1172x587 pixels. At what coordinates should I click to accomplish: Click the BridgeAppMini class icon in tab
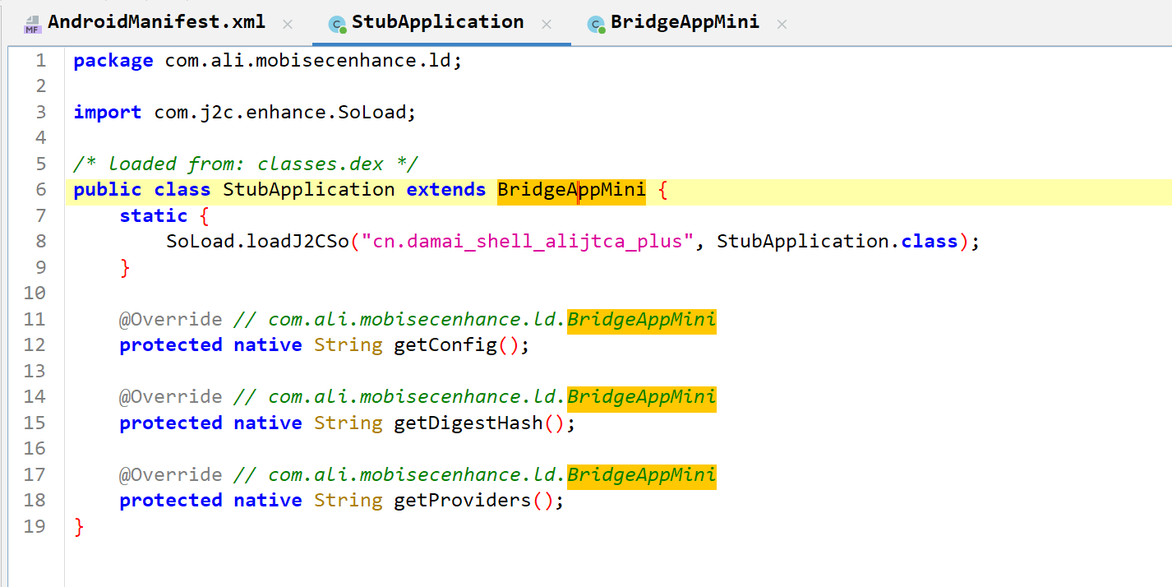[596, 24]
